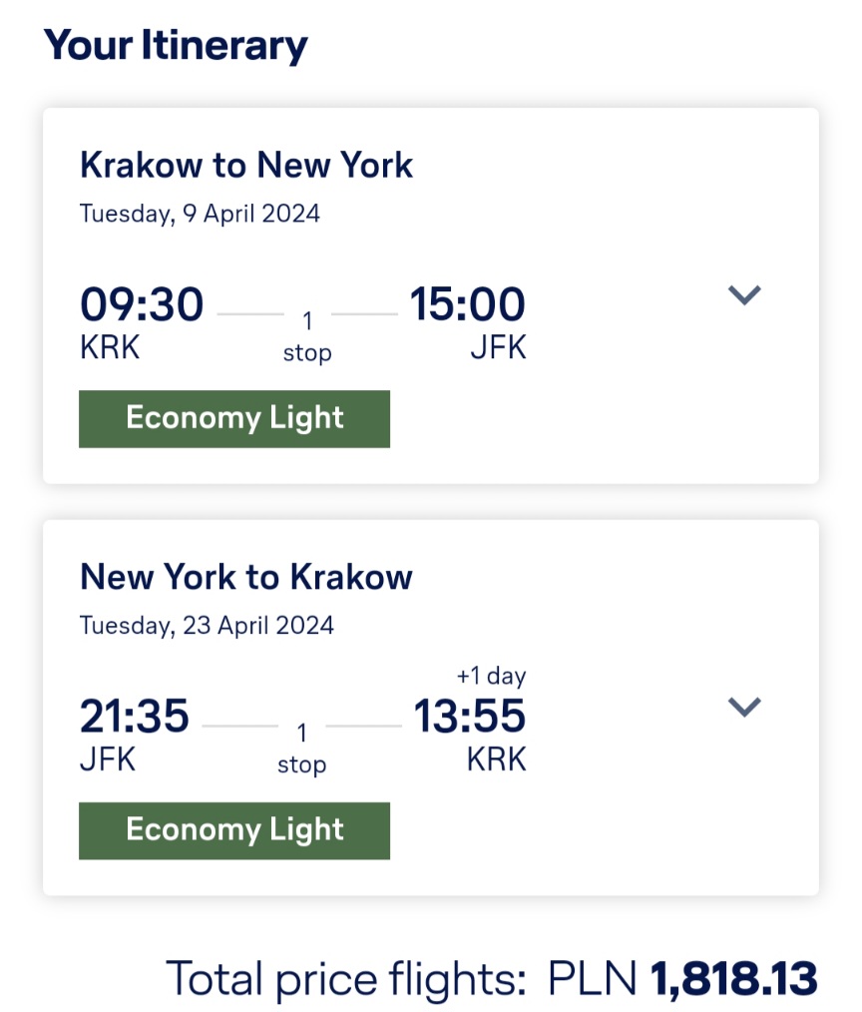Select the New York to Krakow heading
The height and width of the screenshot is (1012, 862).
[245, 576]
